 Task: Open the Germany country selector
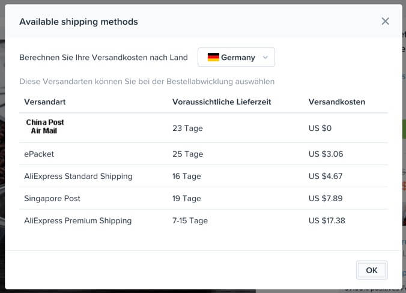tap(236, 57)
